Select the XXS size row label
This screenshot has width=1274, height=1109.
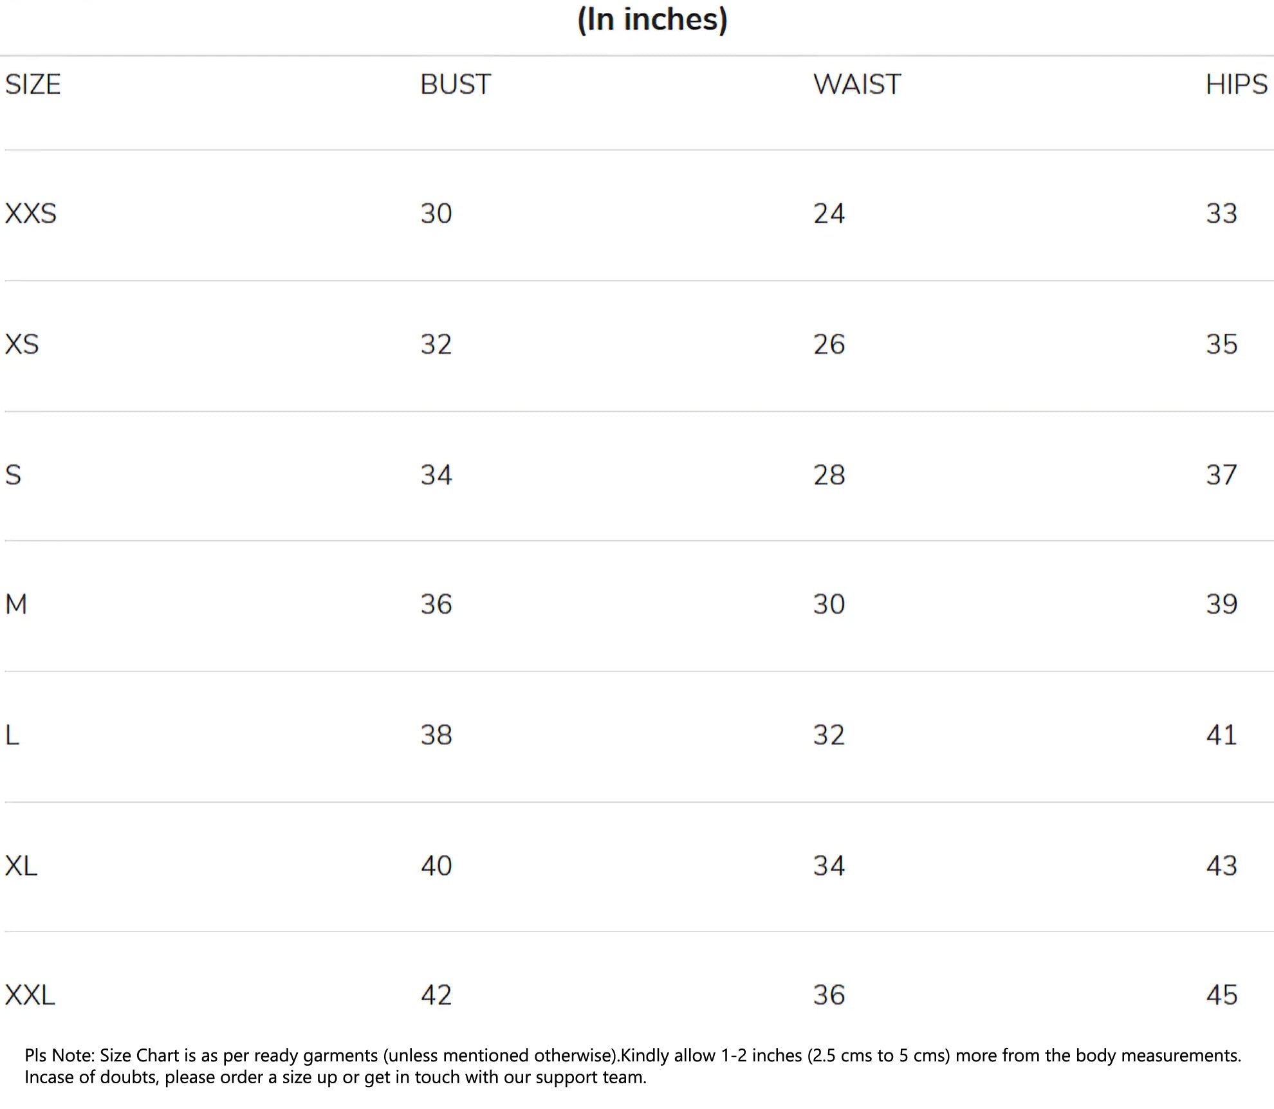click(31, 214)
